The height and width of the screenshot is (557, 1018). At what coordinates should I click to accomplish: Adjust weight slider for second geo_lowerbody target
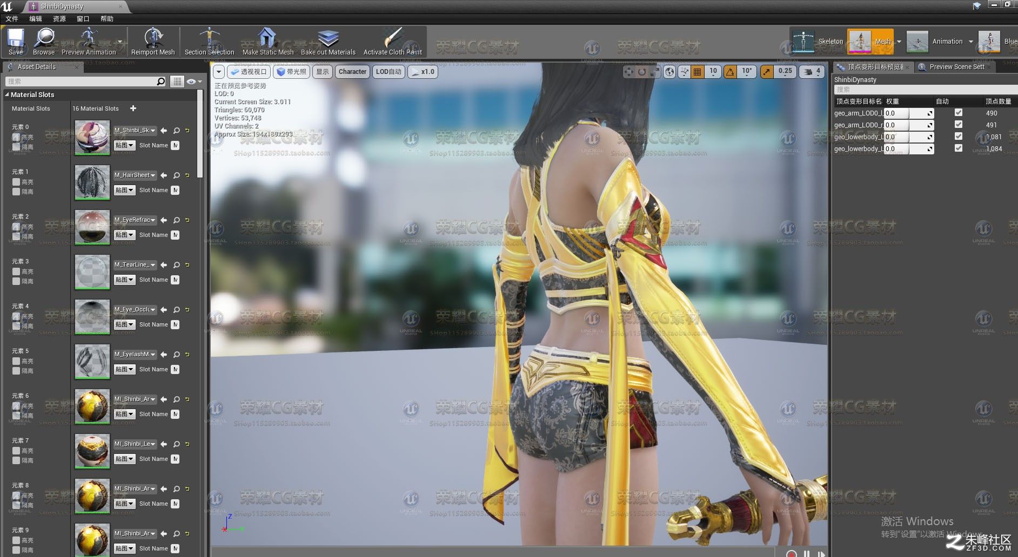[909, 149]
